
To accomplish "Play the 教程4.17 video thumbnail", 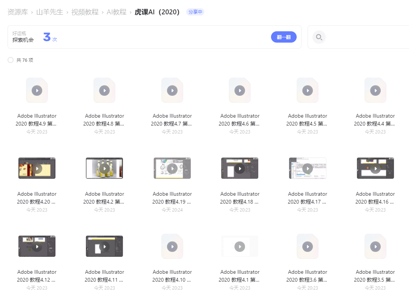I will tap(308, 168).
